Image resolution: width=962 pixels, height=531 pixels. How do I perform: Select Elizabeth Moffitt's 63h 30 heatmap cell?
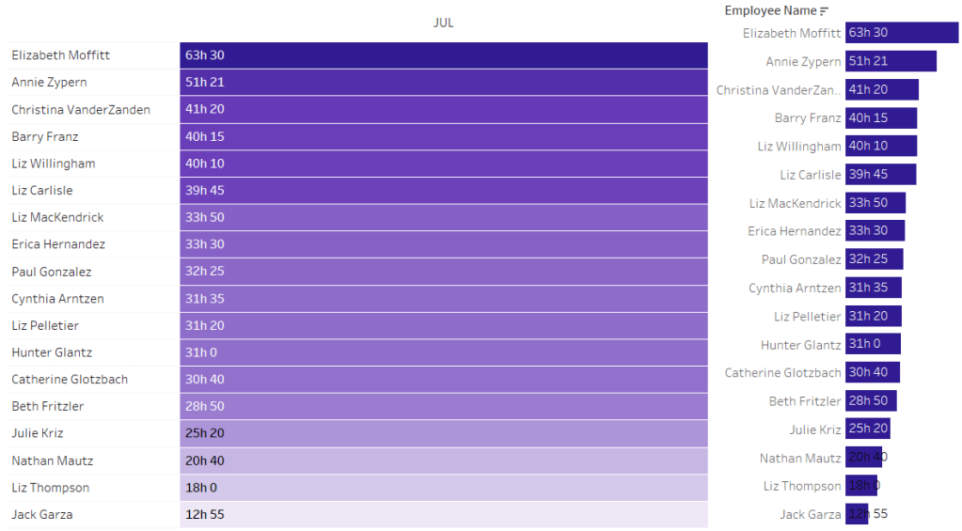443,55
